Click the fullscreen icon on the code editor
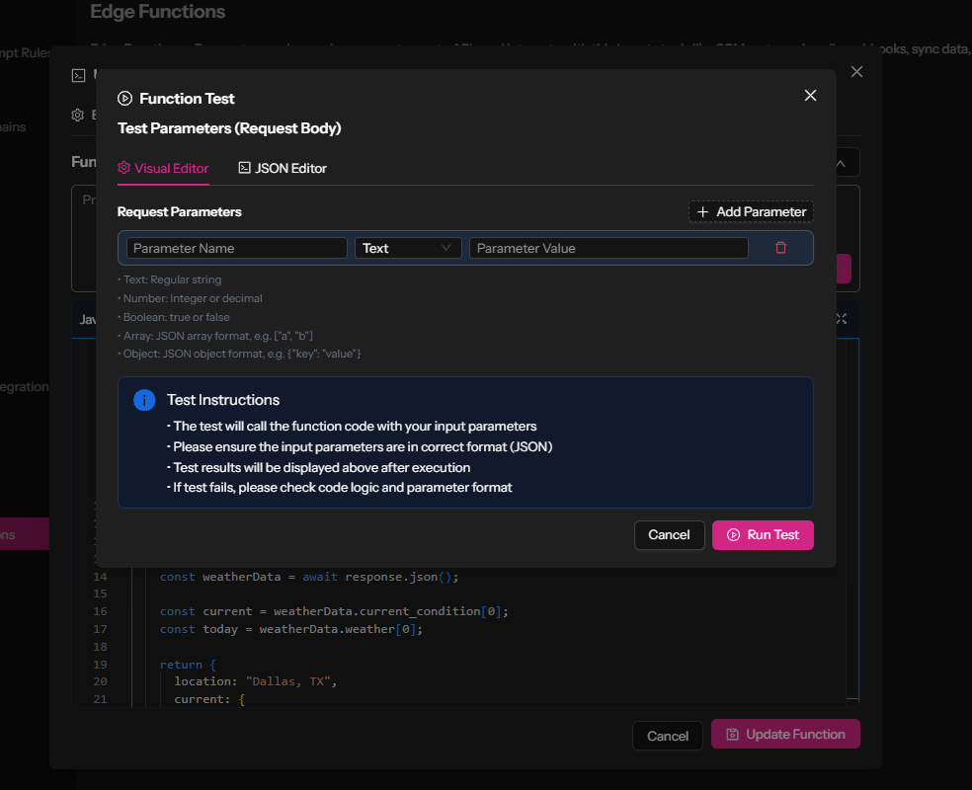The image size is (972, 790). (x=842, y=319)
